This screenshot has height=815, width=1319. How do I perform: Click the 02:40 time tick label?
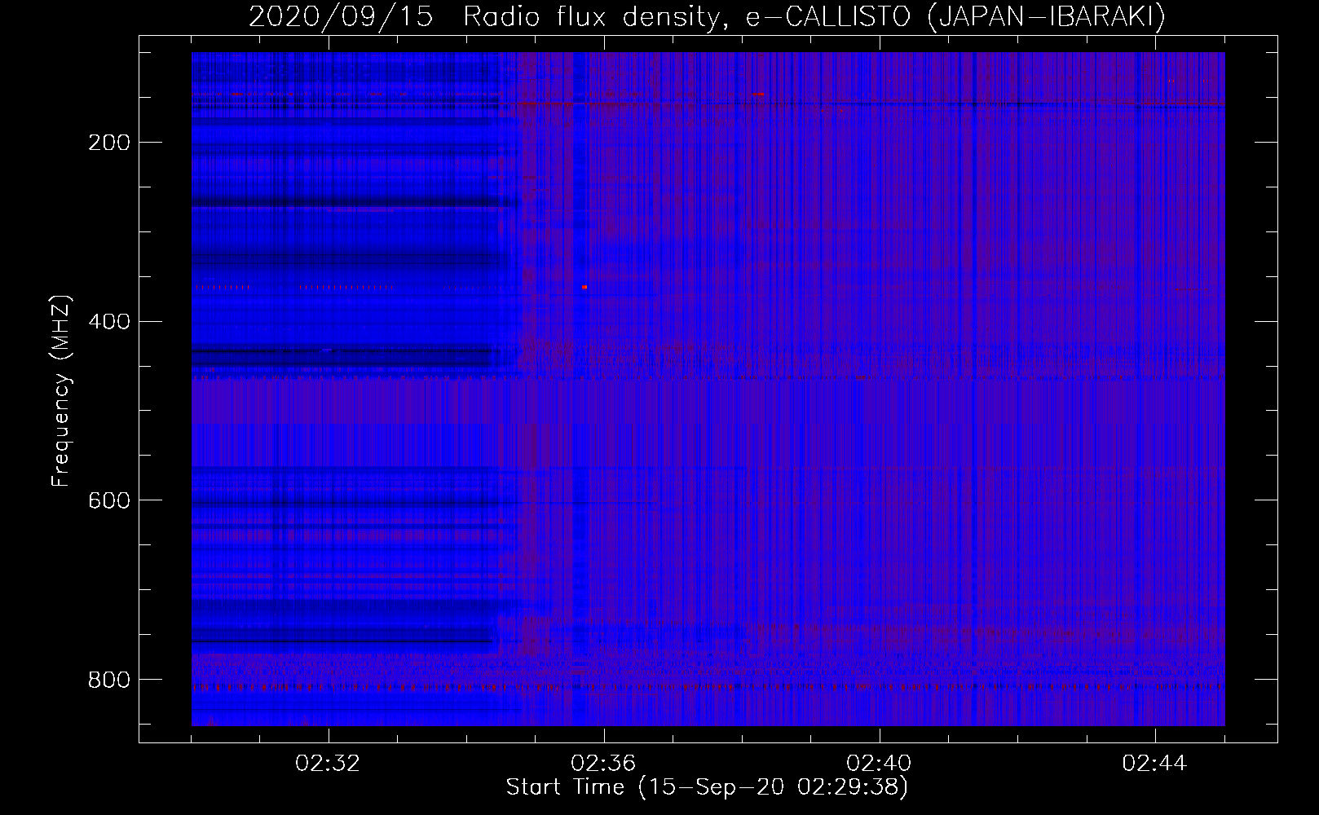879,764
